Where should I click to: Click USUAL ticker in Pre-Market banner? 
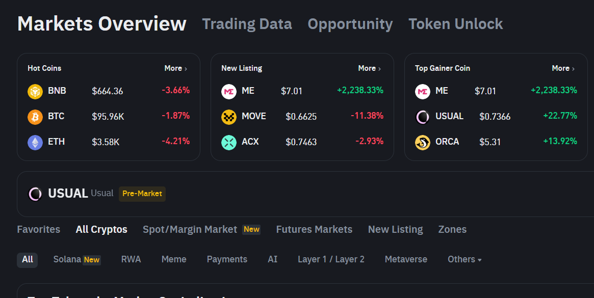click(x=68, y=194)
